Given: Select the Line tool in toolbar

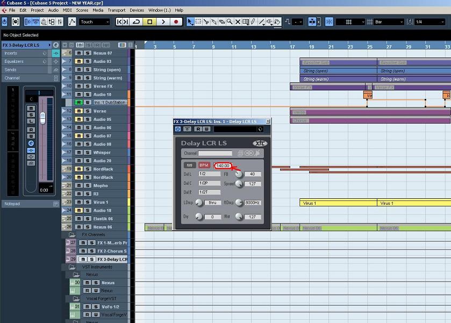Looking at the screenshot, I should tap(261, 22).
